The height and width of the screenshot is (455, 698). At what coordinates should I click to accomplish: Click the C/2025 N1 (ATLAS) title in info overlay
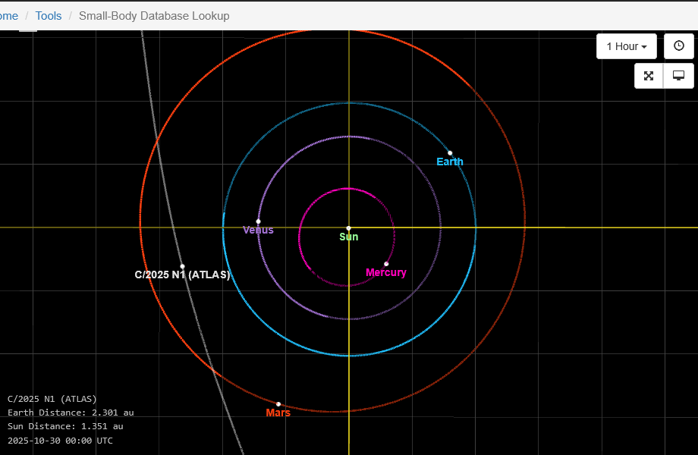coord(52,399)
